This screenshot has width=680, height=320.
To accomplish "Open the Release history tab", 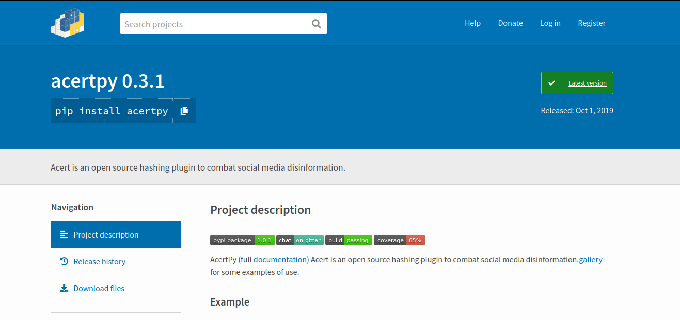I will pos(116,261).
